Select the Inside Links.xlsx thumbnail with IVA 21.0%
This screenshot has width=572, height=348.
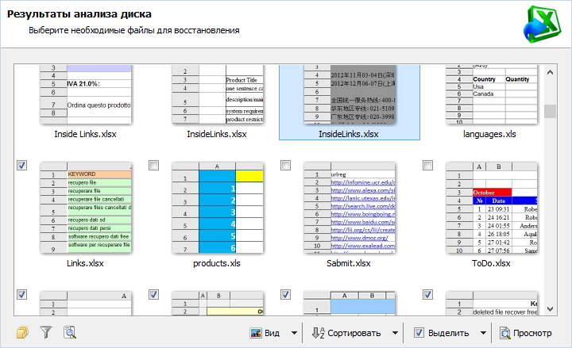(x=86, y=94)
